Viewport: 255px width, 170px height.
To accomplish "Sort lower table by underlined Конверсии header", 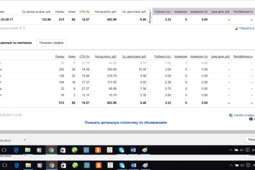I will click(181, 56).
